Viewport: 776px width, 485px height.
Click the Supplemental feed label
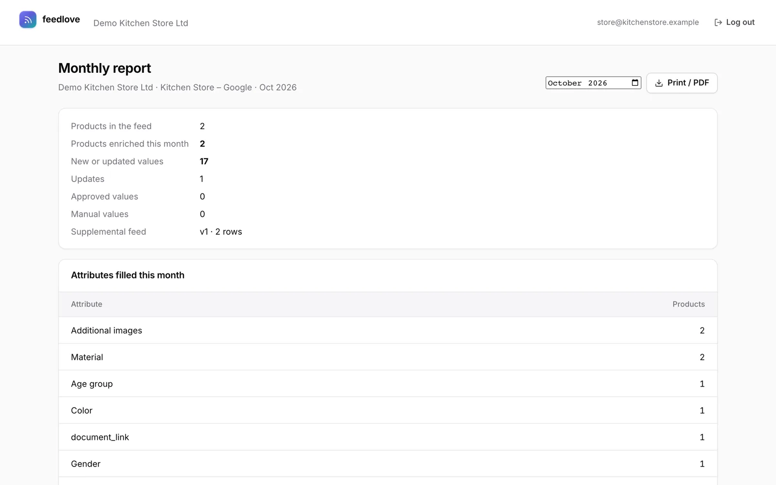[x=108, y=232]
